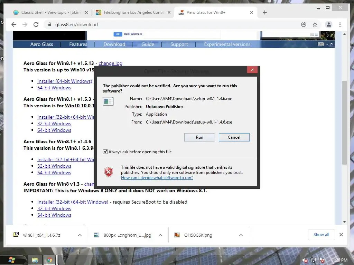Viewport: 354px width, 265px height.
Task: Close the Classic Shell tab
Action: (x=86, y=13)
